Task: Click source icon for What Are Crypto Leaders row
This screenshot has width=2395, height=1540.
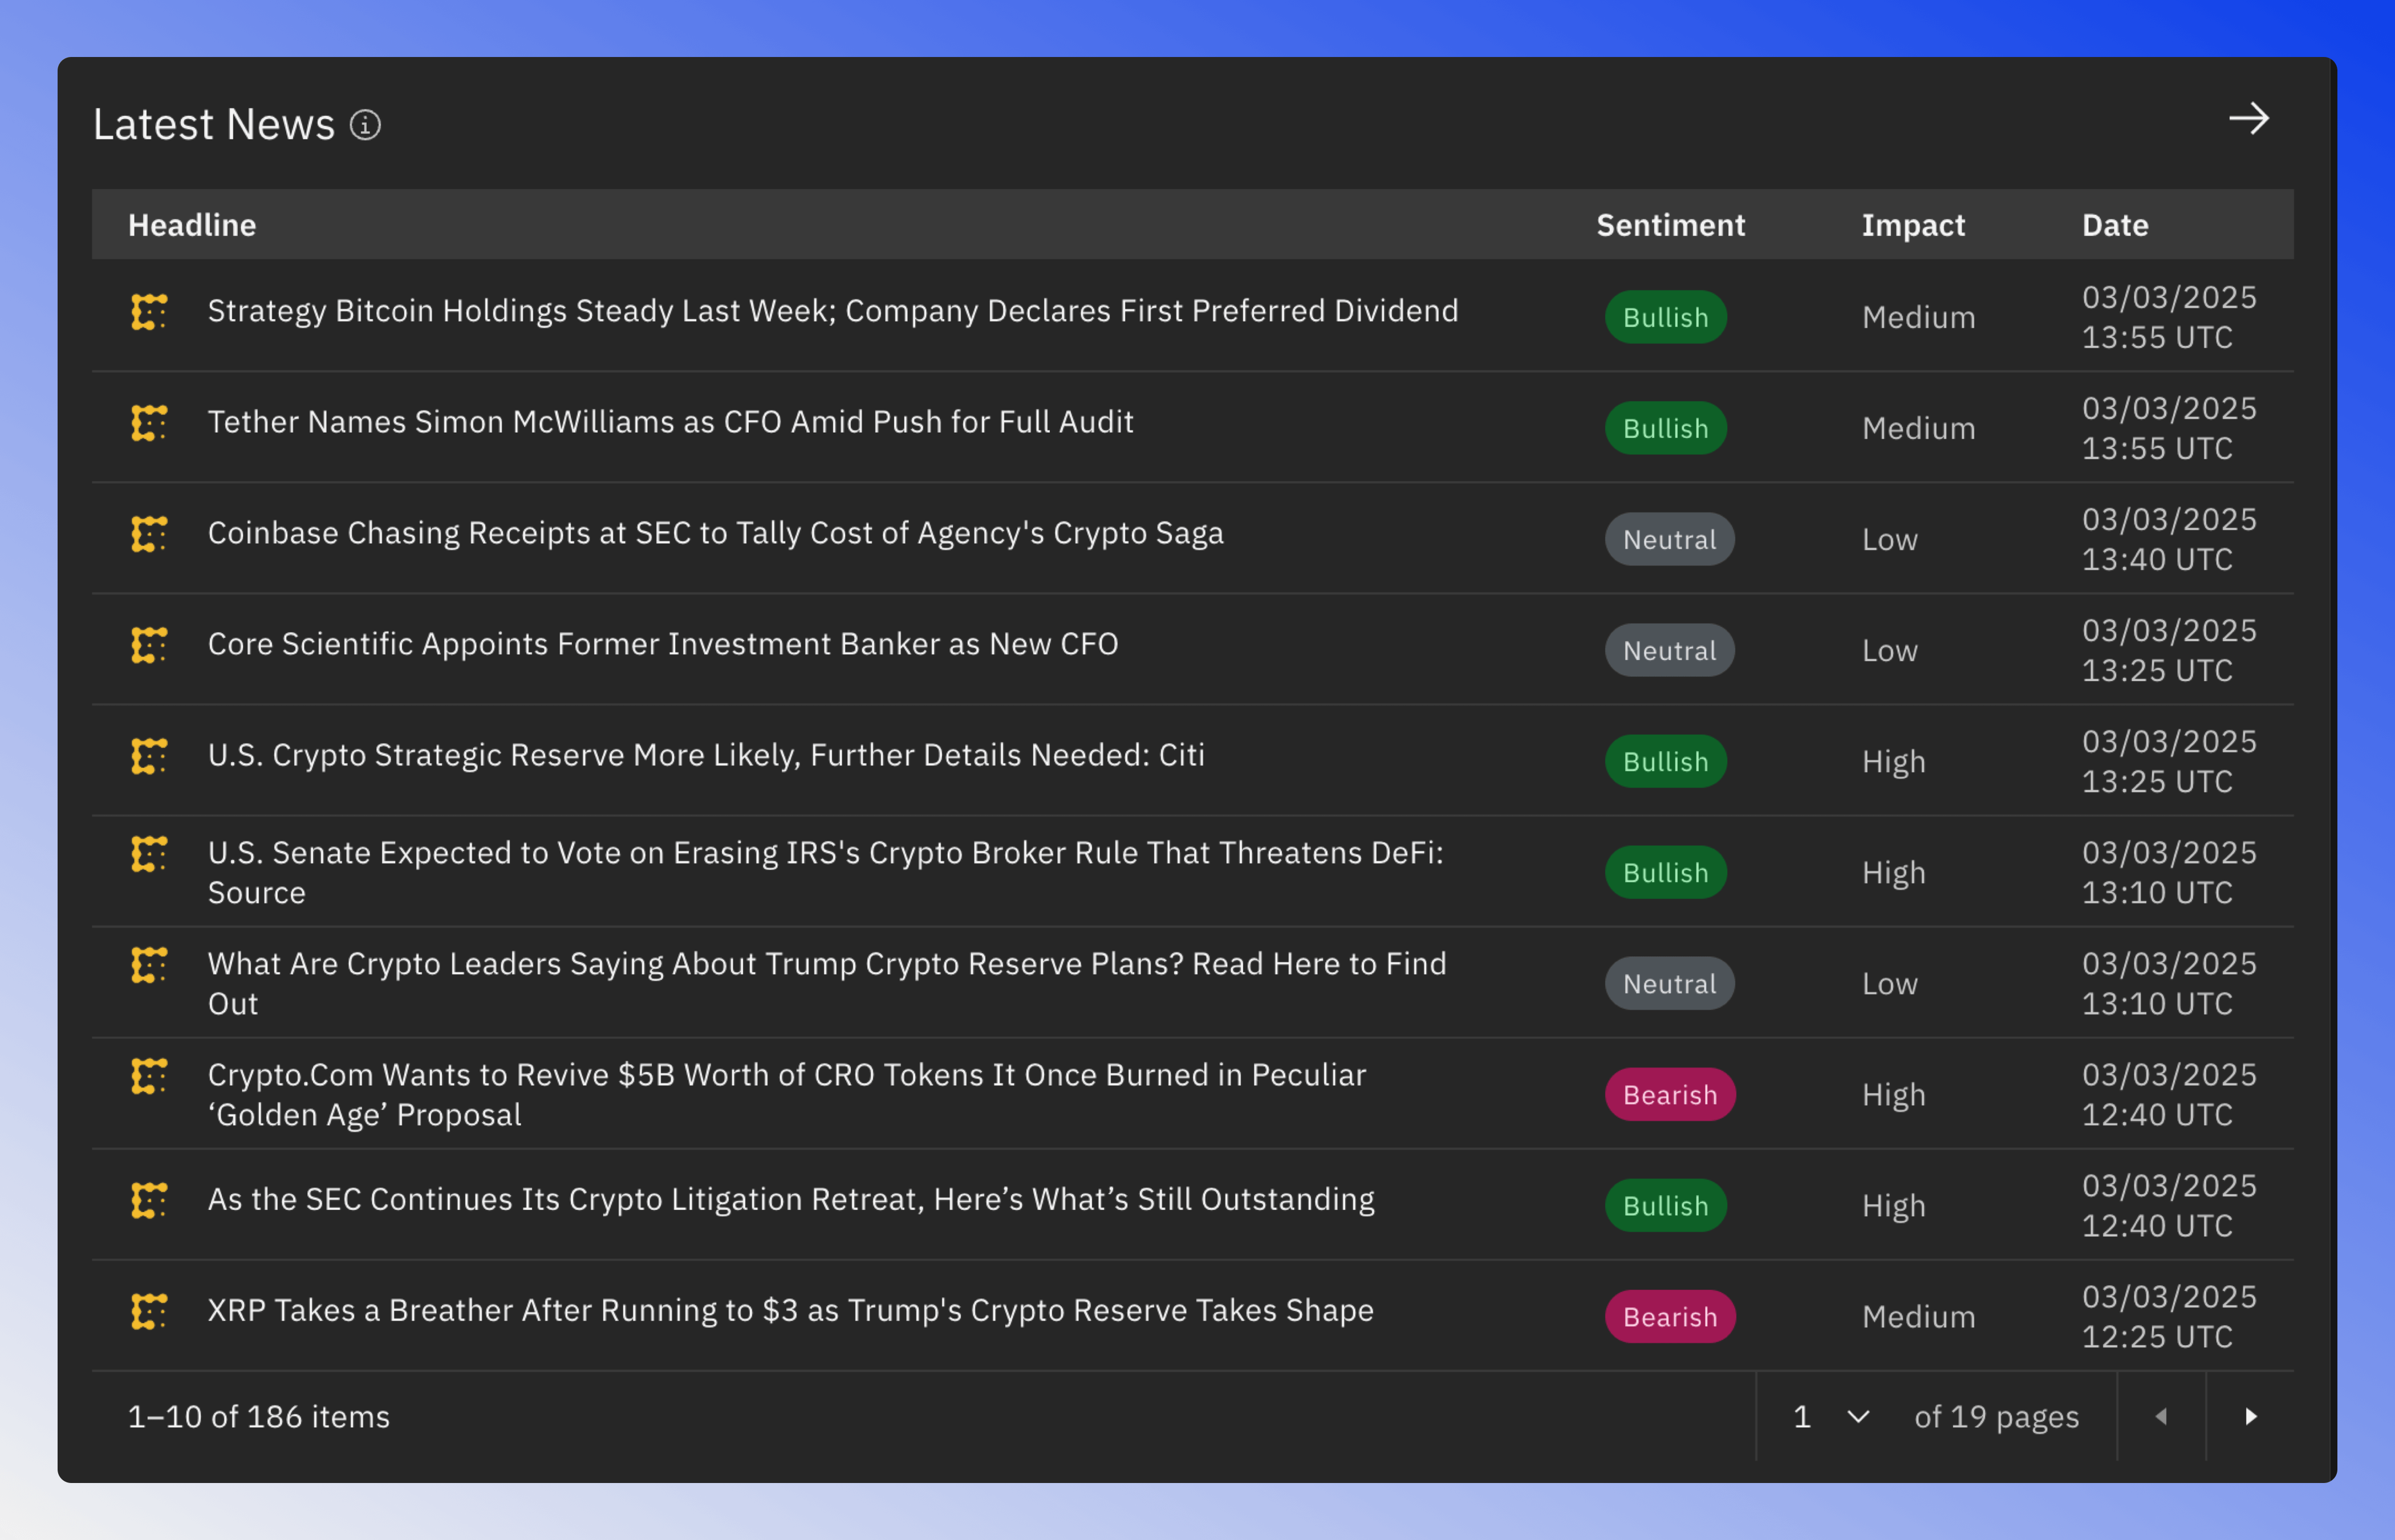Action: click(149, 965)
